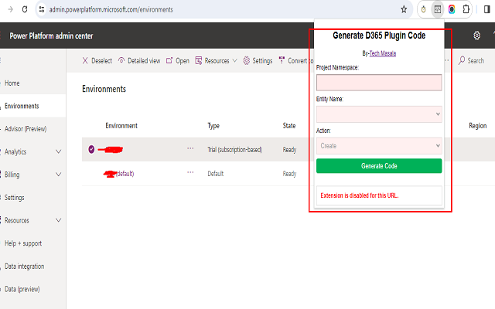Open site info icon in address bar
495x309 pixels.
[x=42, y=9]
